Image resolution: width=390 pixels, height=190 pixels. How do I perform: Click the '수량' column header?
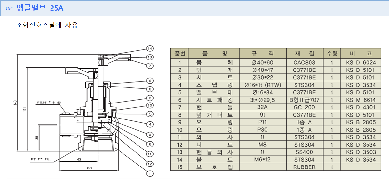(332, 53)
